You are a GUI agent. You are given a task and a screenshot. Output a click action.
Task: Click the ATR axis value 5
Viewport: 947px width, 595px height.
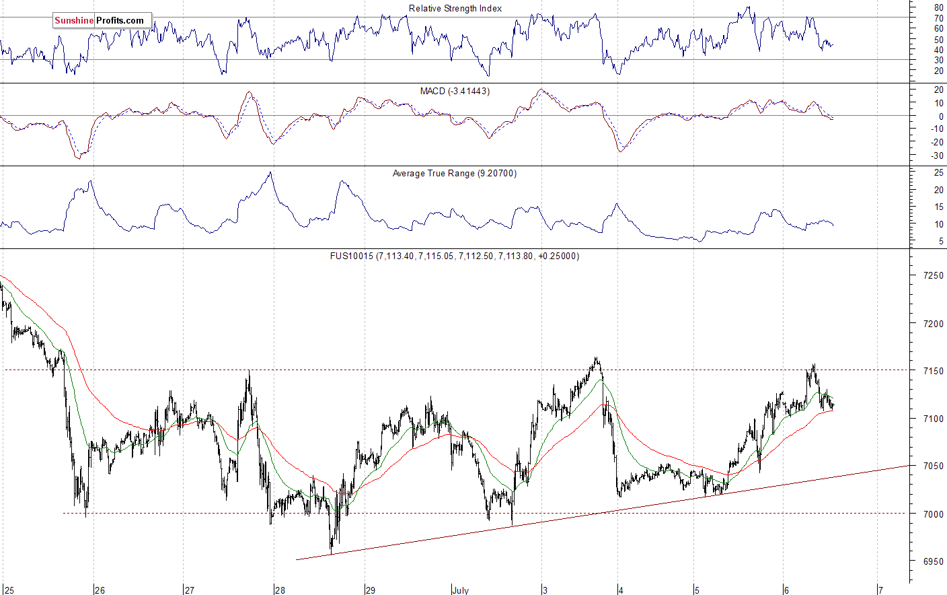click(x=941, y=242)
